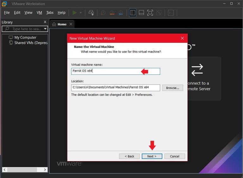This screenshot has width=243, height=178.
Task: Click the Cancel button
Action: pyautogui.click(x=175, y=156)
